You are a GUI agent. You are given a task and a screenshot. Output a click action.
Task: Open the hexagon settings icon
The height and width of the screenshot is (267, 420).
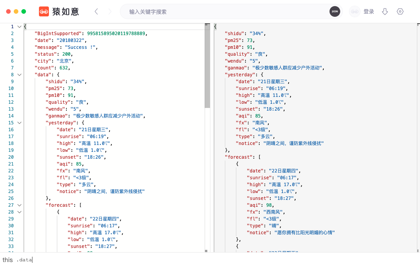[400, 11]
